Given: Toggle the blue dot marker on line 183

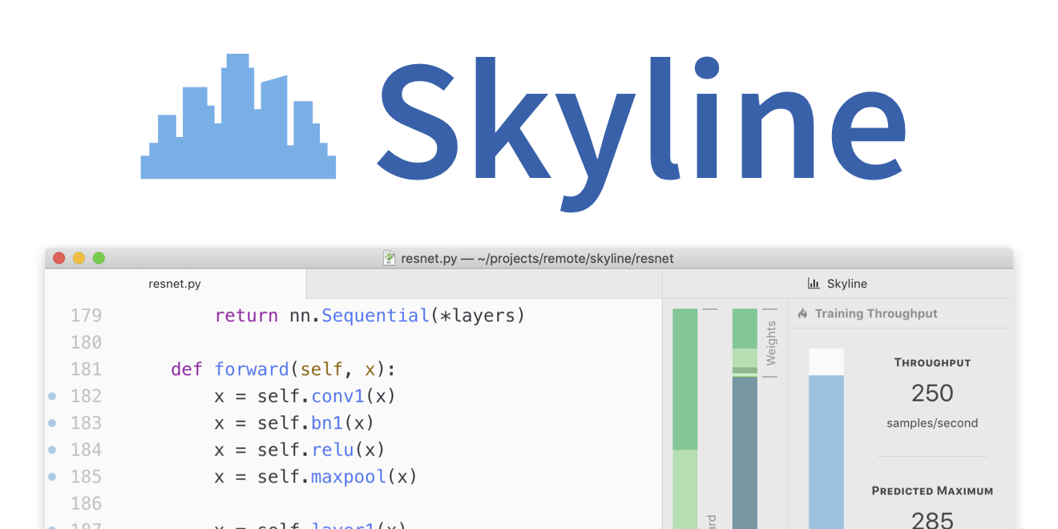Looking at the screenshot, I should [x=51, y=422].
